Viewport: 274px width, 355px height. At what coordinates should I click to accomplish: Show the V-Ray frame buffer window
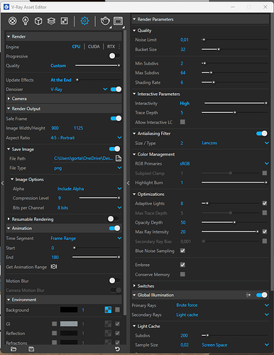(x=119, y=21)
